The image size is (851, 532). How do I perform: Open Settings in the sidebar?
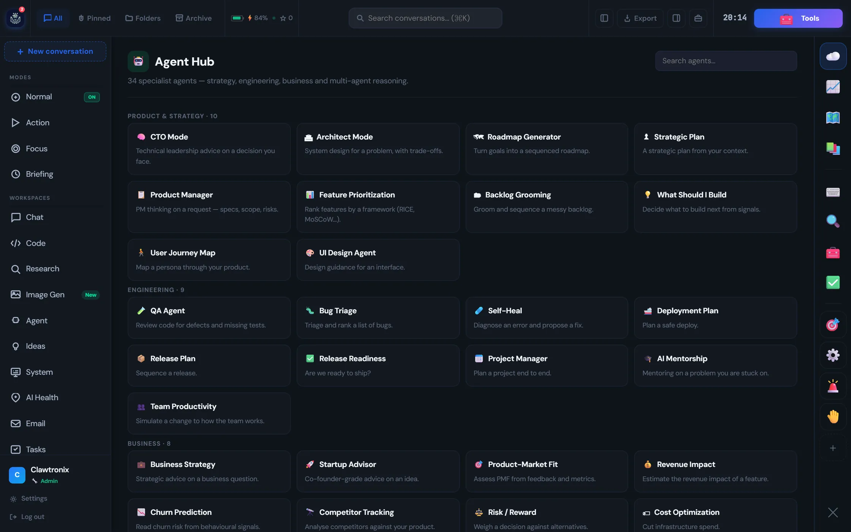28,498
